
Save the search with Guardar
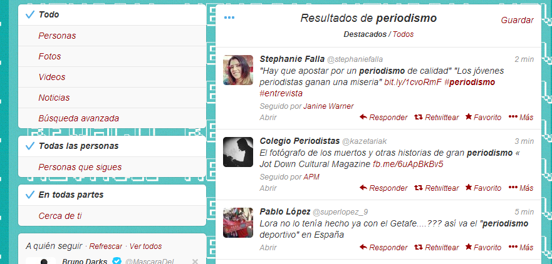click(x=517, y=21)
